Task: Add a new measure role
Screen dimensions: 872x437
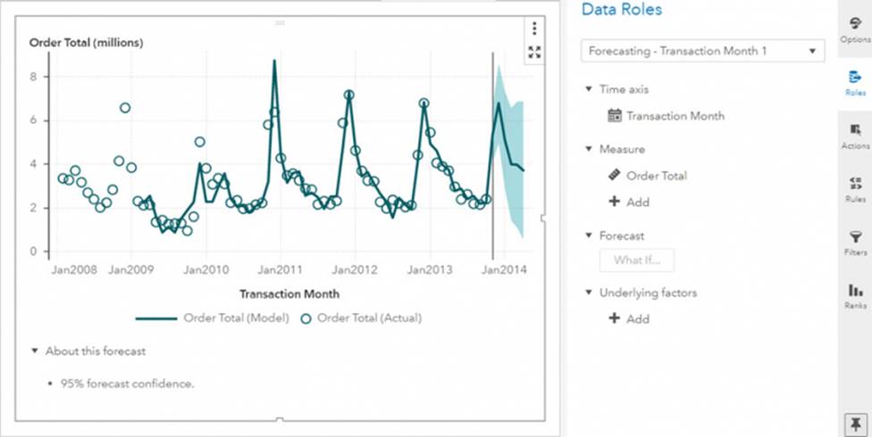Action: [629, 202]
